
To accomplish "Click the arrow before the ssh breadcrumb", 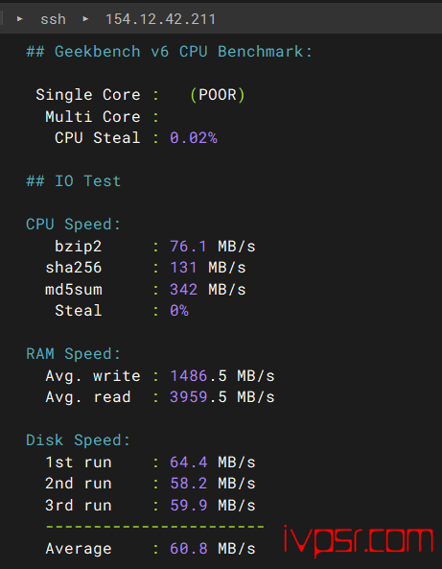I will (20, 18).
